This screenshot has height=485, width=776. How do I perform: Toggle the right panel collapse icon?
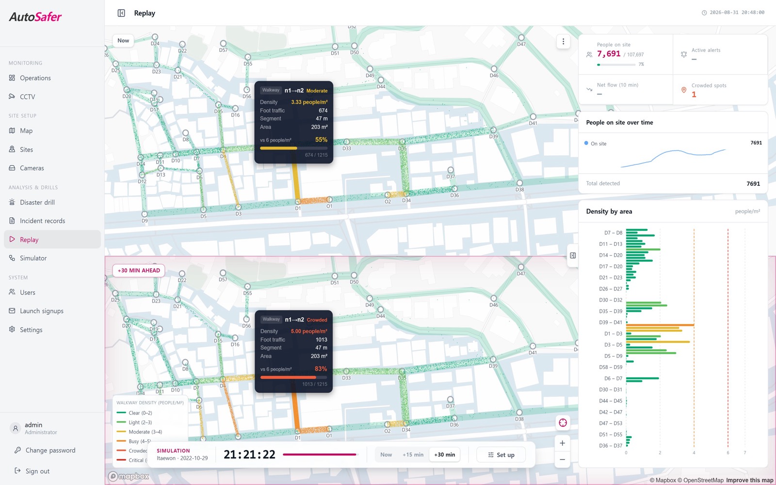click(x=573, y=256)
